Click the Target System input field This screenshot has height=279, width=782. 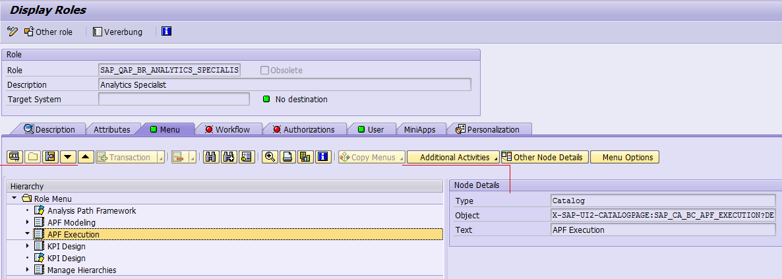tap(174, 100)
